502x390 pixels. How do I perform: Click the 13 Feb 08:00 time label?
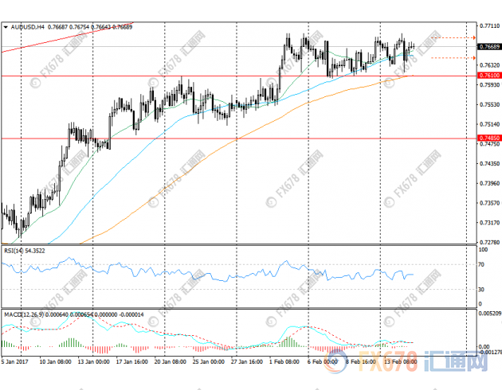click(399, 359)
